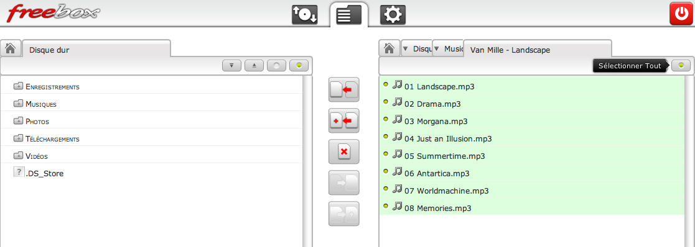Open the settings gear icon
Screen dimensions: 695x247
[x=393, y=14]
